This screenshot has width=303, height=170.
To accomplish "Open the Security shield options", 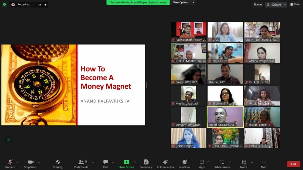I will (x=58, y=164).
